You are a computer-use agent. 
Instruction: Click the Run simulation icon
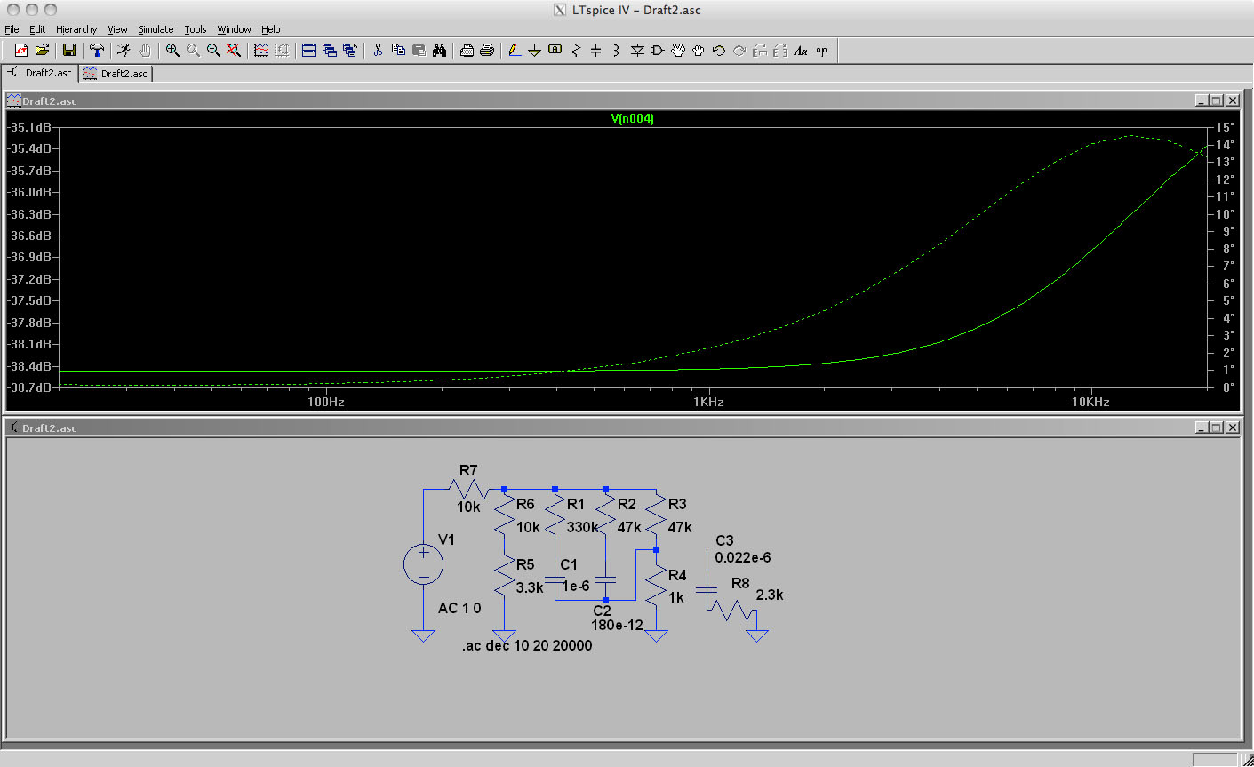(124, 51)
